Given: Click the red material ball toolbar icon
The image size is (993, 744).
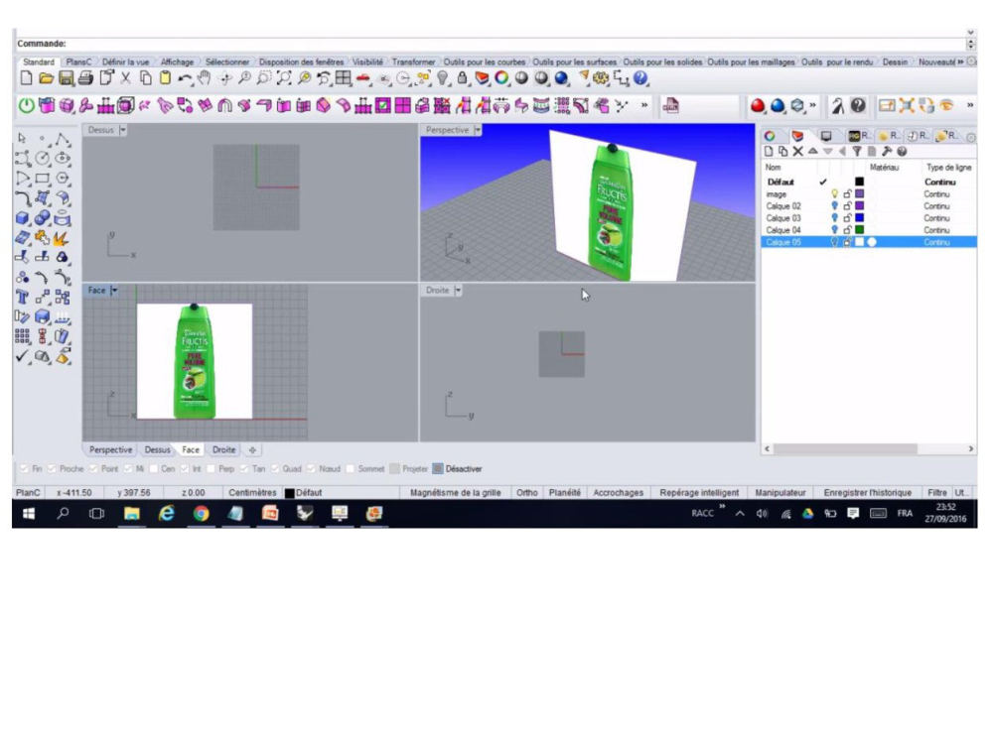Looking at the screenshot, I should [x=757, y=106].
